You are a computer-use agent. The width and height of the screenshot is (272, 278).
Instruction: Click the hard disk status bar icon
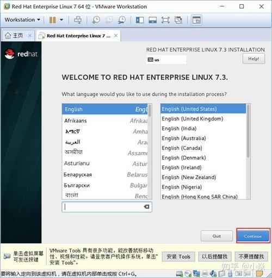[x=180, y=274]
